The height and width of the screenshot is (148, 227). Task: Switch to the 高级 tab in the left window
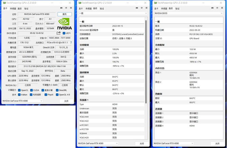20,8
